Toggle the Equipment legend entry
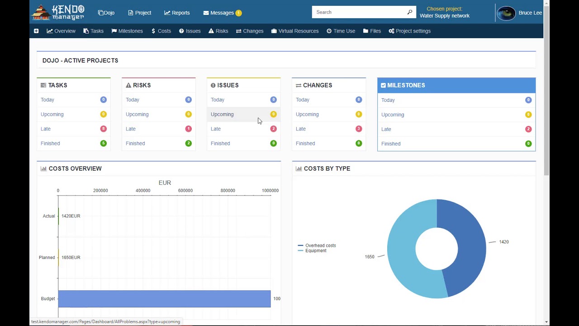This screenshot has height=326, width=579. coord(312,250)
